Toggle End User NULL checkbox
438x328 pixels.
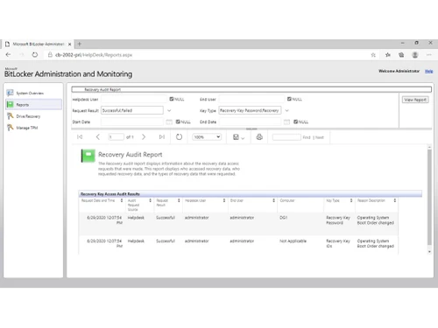pyautogui.click(x=289, y=99)
